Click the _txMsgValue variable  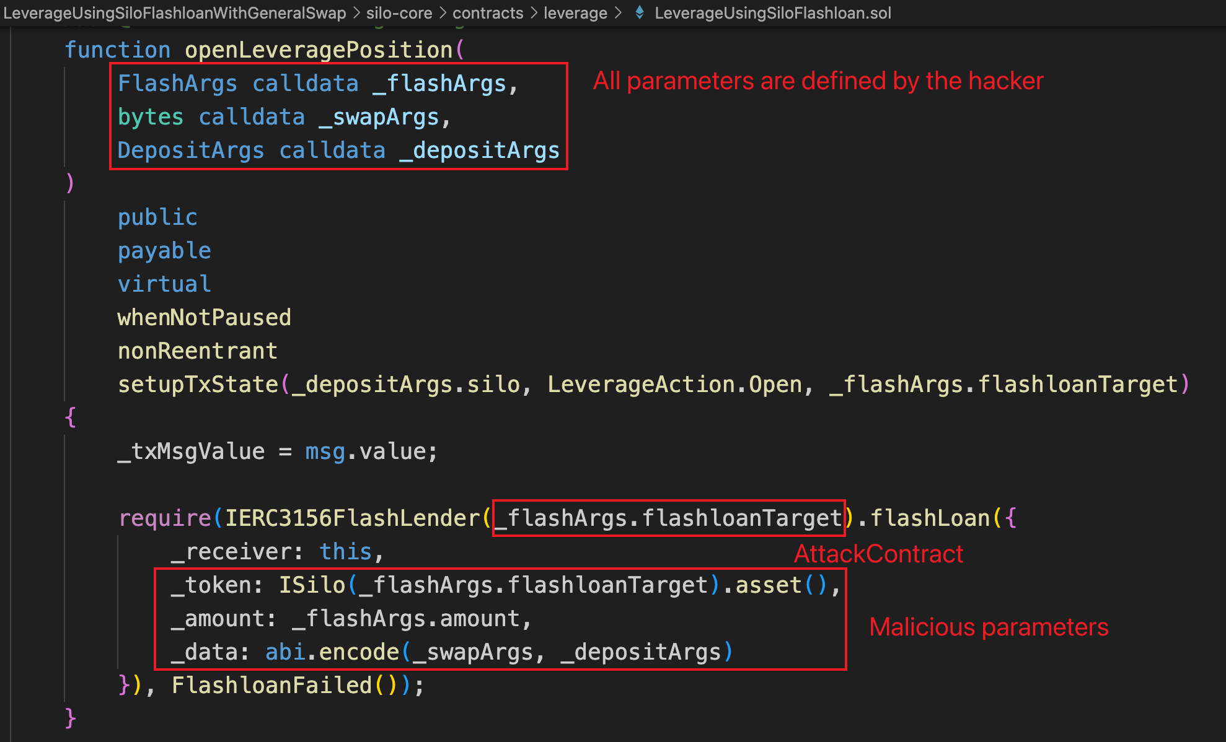pyautogui.click(x=191, y=452)
